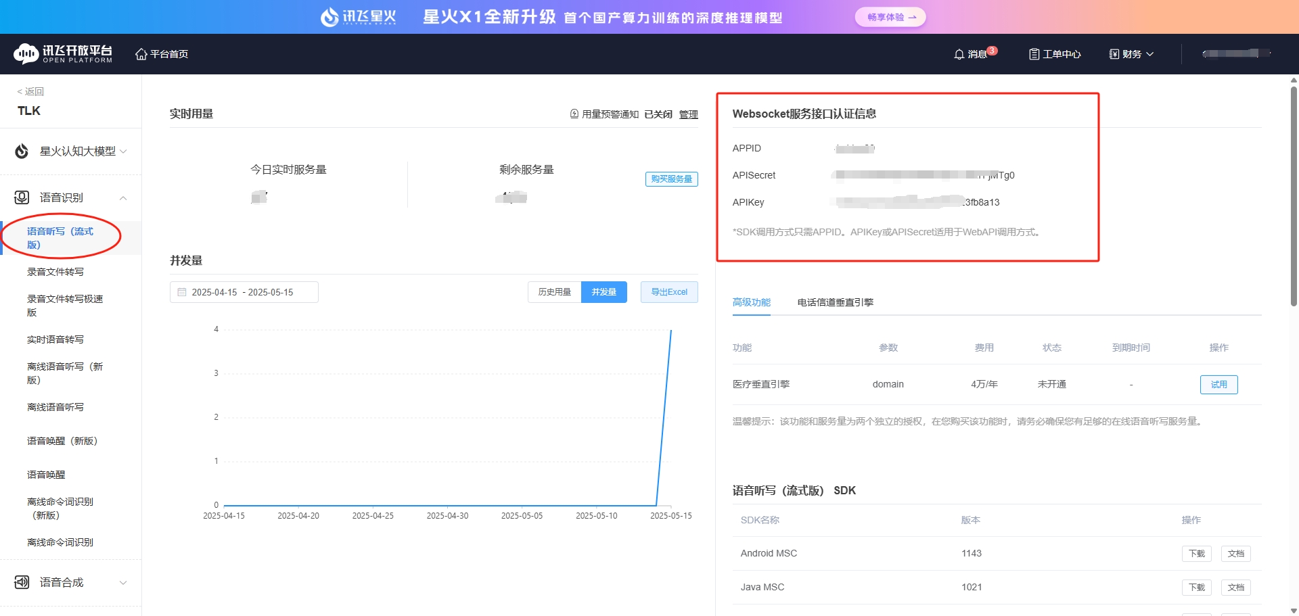Click the 1143 version cell

(x=971, y=553)
